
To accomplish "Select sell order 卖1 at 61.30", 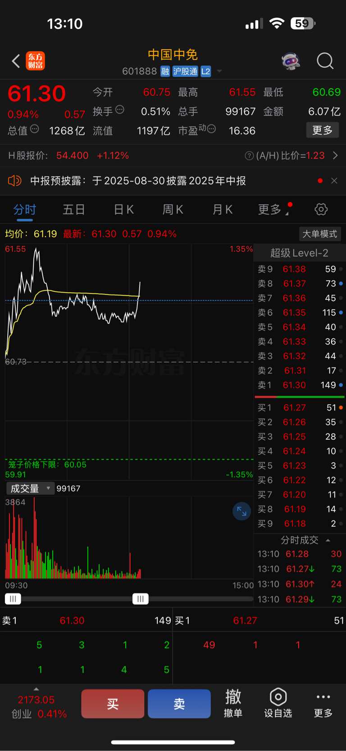I will click(x=299, y=385).
